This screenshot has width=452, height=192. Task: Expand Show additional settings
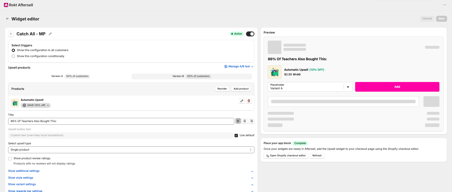tap(24, 171)
